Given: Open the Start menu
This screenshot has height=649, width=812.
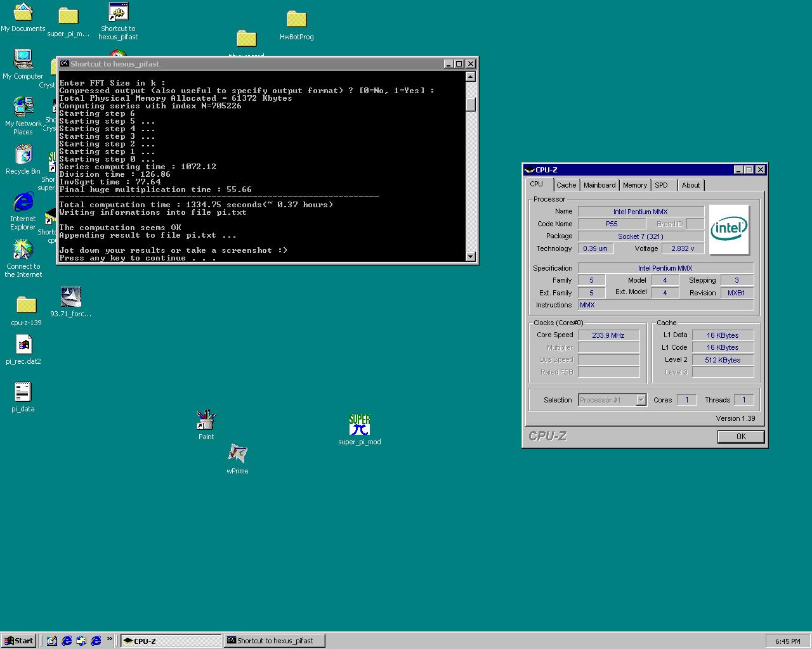Looking at the screenshot, I should (18, 641).
